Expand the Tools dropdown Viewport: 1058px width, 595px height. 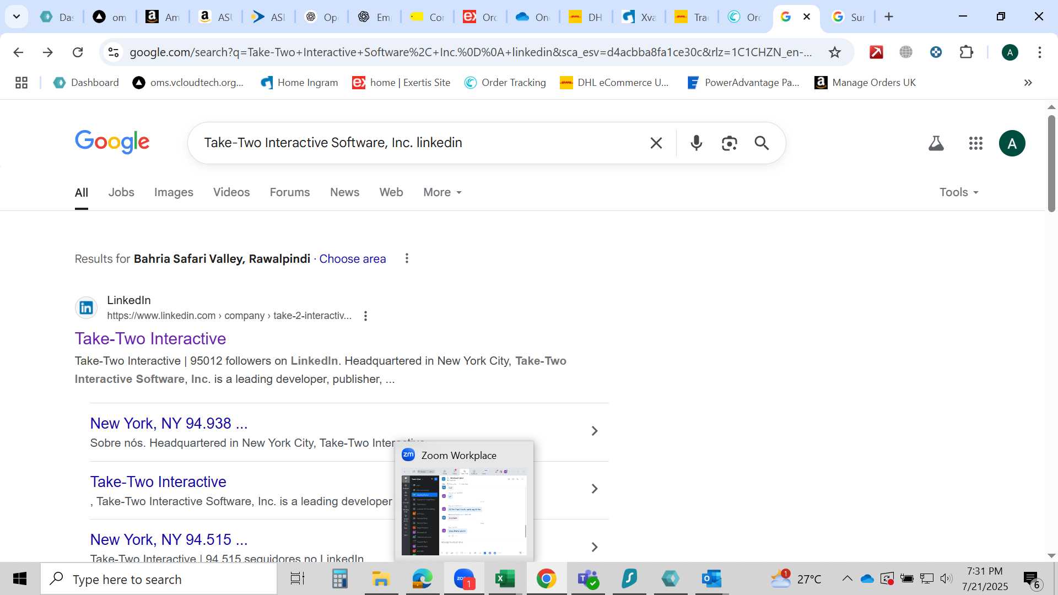pos(959,192)
